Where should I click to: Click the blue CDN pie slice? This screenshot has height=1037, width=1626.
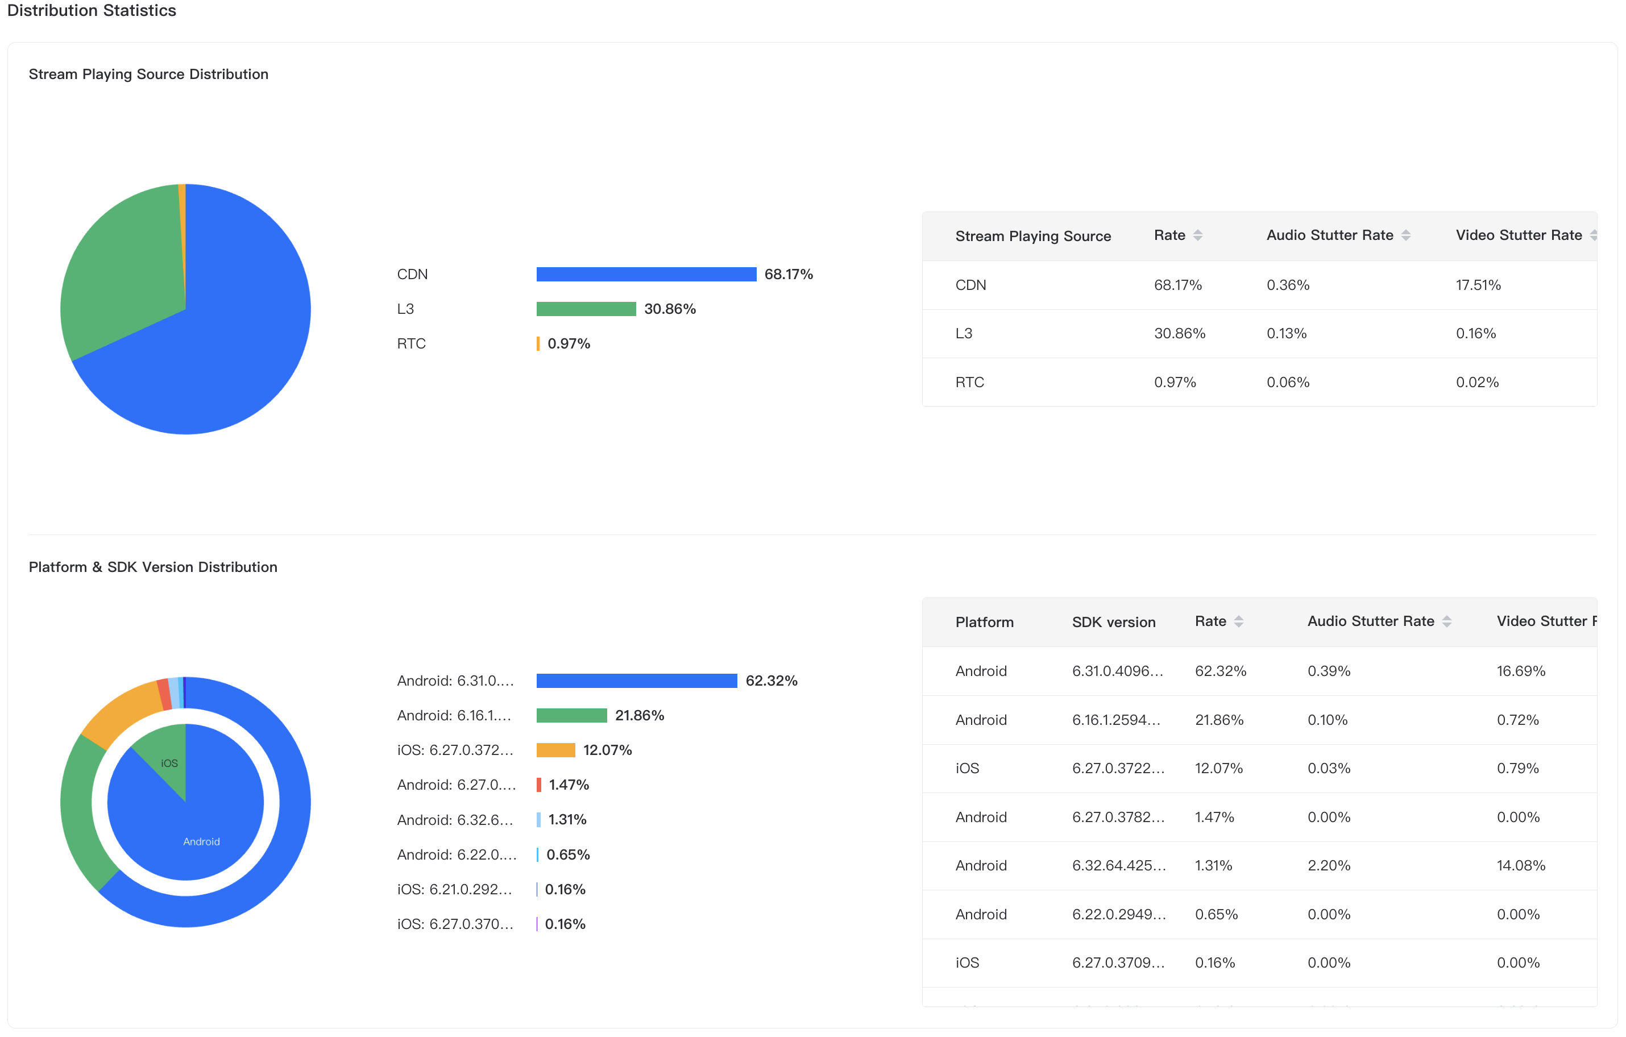(230, 338)
